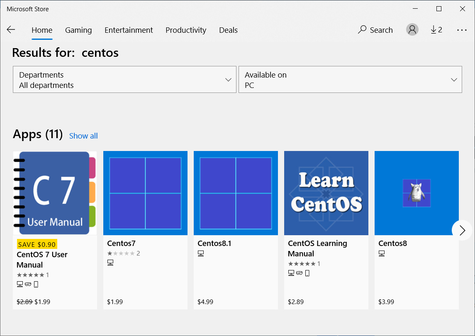Open downloads and updates queue

click(x=436, y=30)
